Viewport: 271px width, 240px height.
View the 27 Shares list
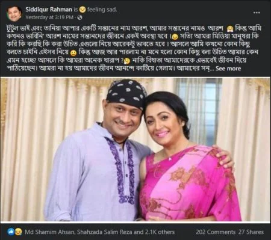coord(251,232)
